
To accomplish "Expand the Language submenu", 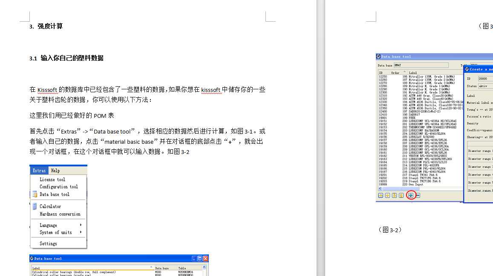I will click(x=59, y=225).
